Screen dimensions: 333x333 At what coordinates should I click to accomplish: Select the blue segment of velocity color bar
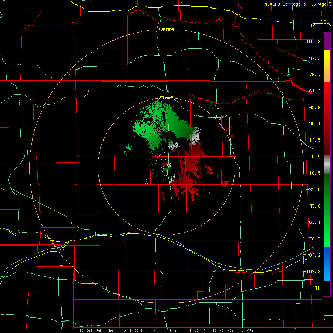[327, 264]
